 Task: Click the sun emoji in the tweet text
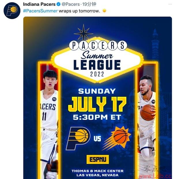coord(104,11)
